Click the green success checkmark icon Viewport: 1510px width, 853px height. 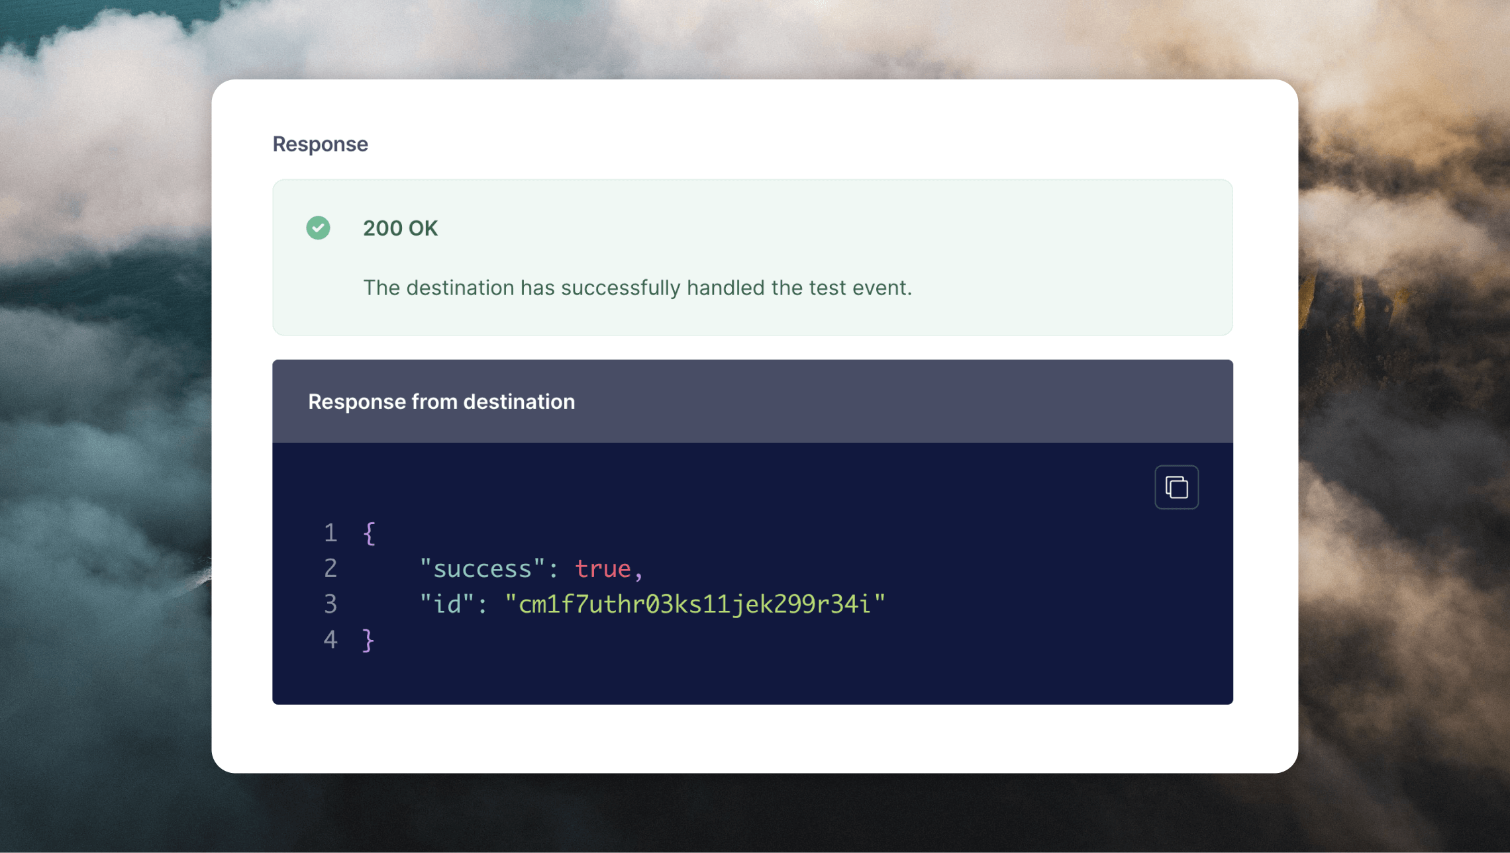click(318, 228)
